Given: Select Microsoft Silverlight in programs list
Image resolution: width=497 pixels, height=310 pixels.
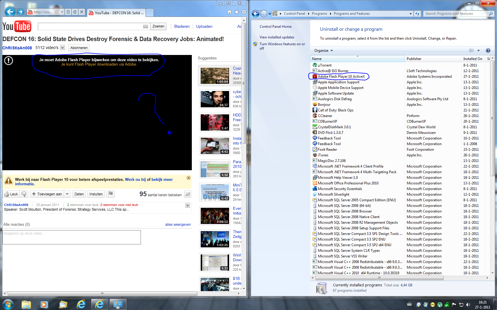Looking at the screenshot, I should (333, 194).
